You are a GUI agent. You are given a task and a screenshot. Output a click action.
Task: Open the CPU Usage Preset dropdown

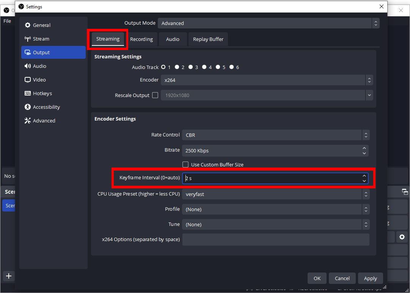(x=276, y=194)
